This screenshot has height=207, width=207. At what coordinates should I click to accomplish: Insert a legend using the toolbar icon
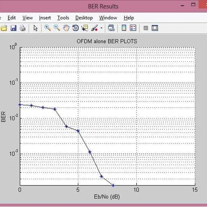[133, 28]
